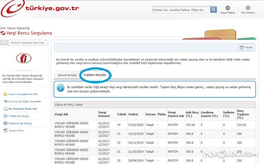This screenshot has width=264, height=164.
Task: Sort by the Taksit column header
Action: [121, 114]
